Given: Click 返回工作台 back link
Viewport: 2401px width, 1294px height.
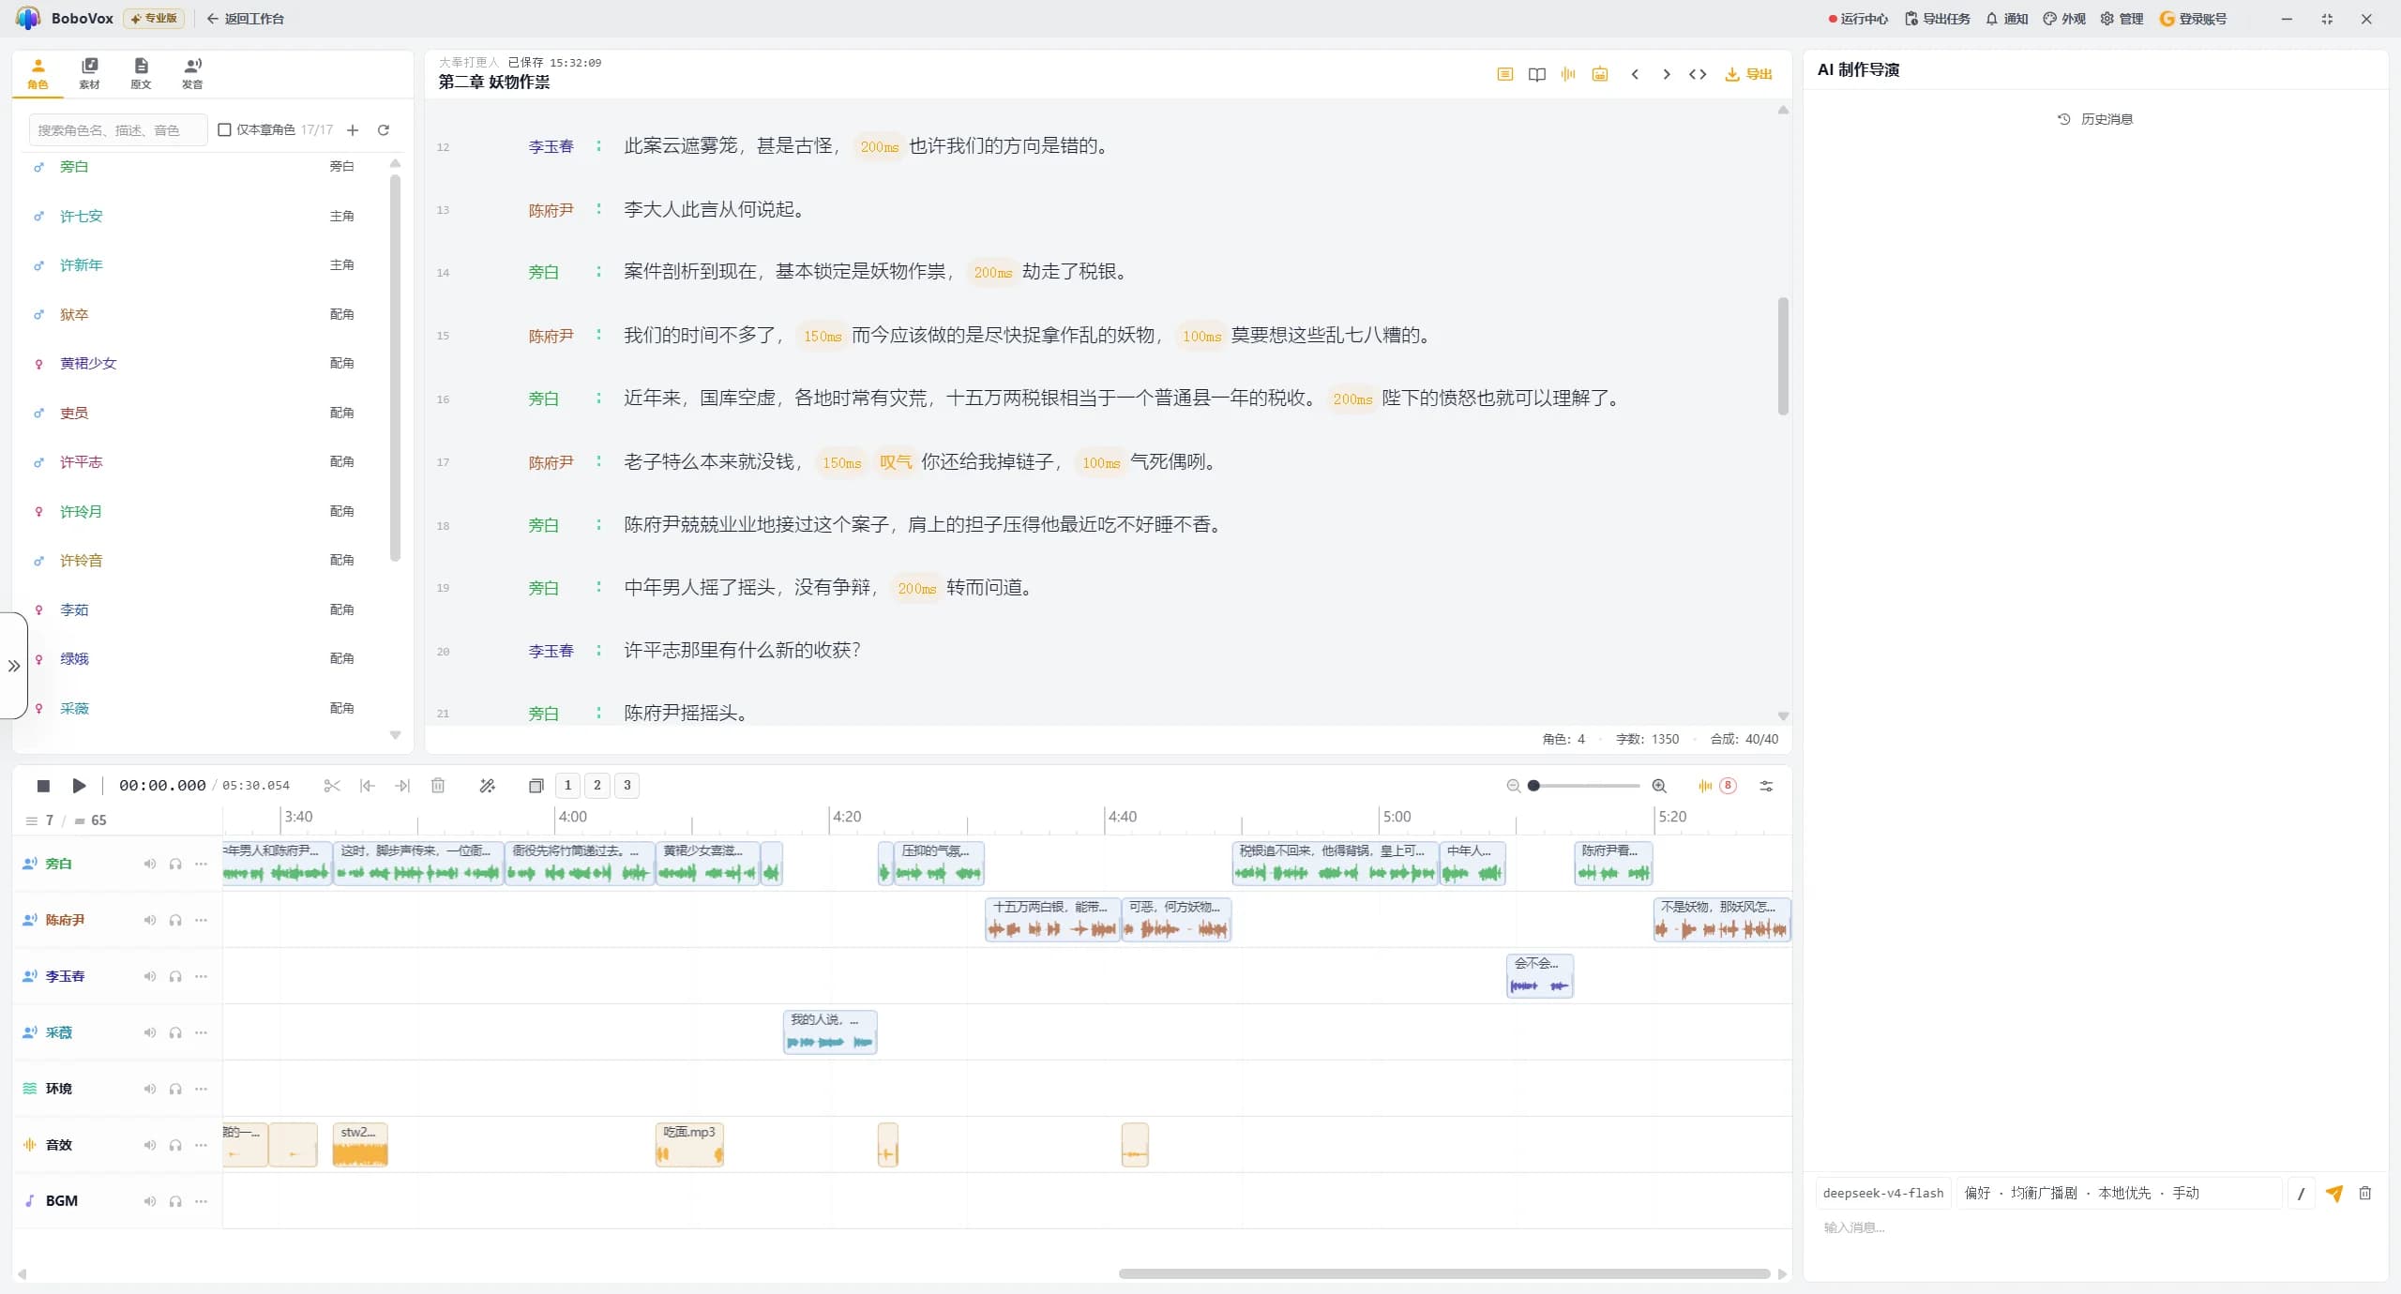Looking at the screenshot, I should (x=246, y=19).
